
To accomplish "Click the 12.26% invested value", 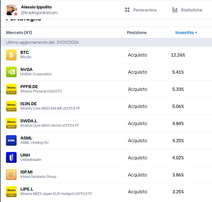I will point(178,55).
